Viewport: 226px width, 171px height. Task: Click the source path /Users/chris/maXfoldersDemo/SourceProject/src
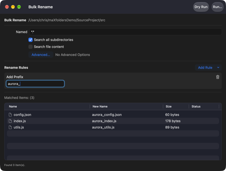tap(67, 20)
